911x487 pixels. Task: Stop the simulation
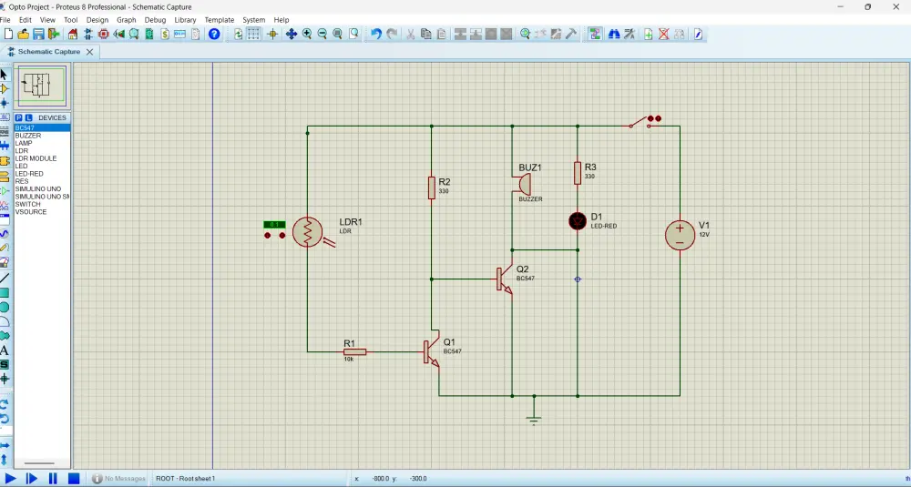[x=74, y=479]
